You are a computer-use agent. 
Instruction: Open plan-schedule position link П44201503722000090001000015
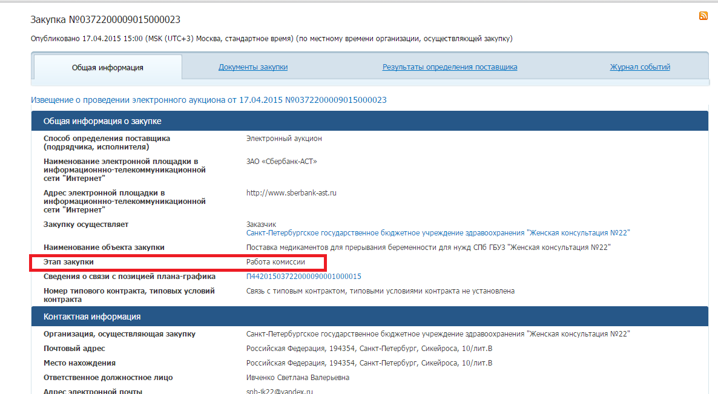[303, 277]
